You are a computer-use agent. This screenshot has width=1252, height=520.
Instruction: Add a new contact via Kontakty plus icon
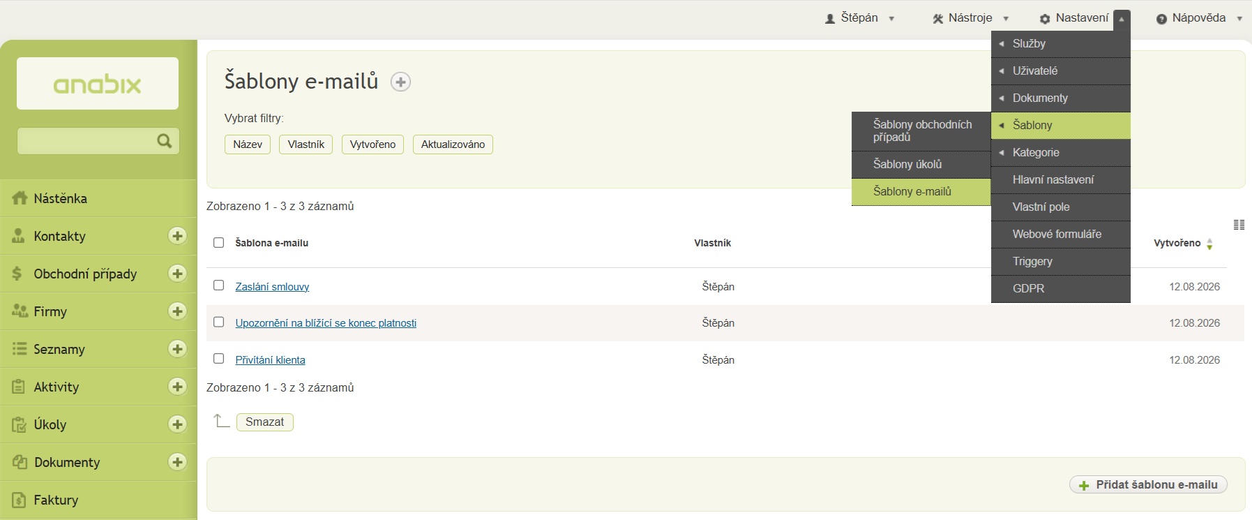(177, 236)
